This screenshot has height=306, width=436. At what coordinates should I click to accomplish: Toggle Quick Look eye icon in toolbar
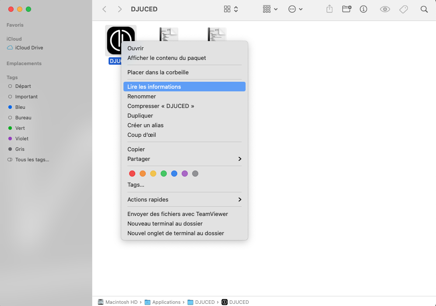[385, 9]
